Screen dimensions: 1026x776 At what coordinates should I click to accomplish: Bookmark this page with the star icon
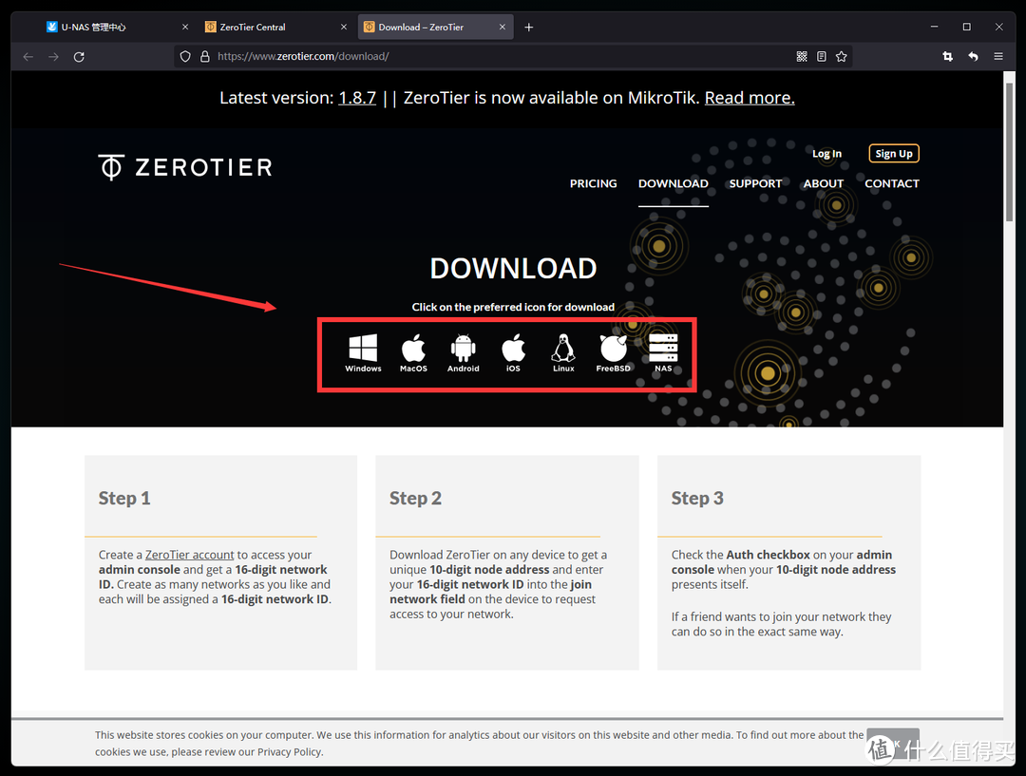coord(841,57)
